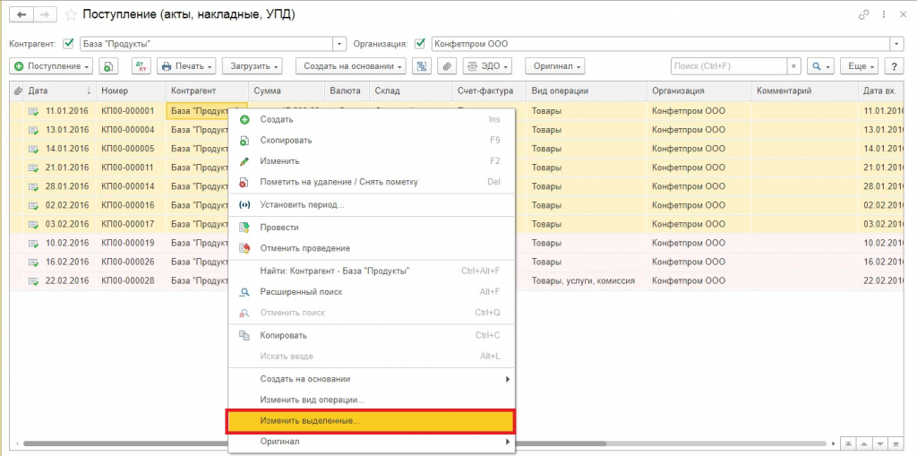Expand Создать на основании context submenu

tap(372, 379)
